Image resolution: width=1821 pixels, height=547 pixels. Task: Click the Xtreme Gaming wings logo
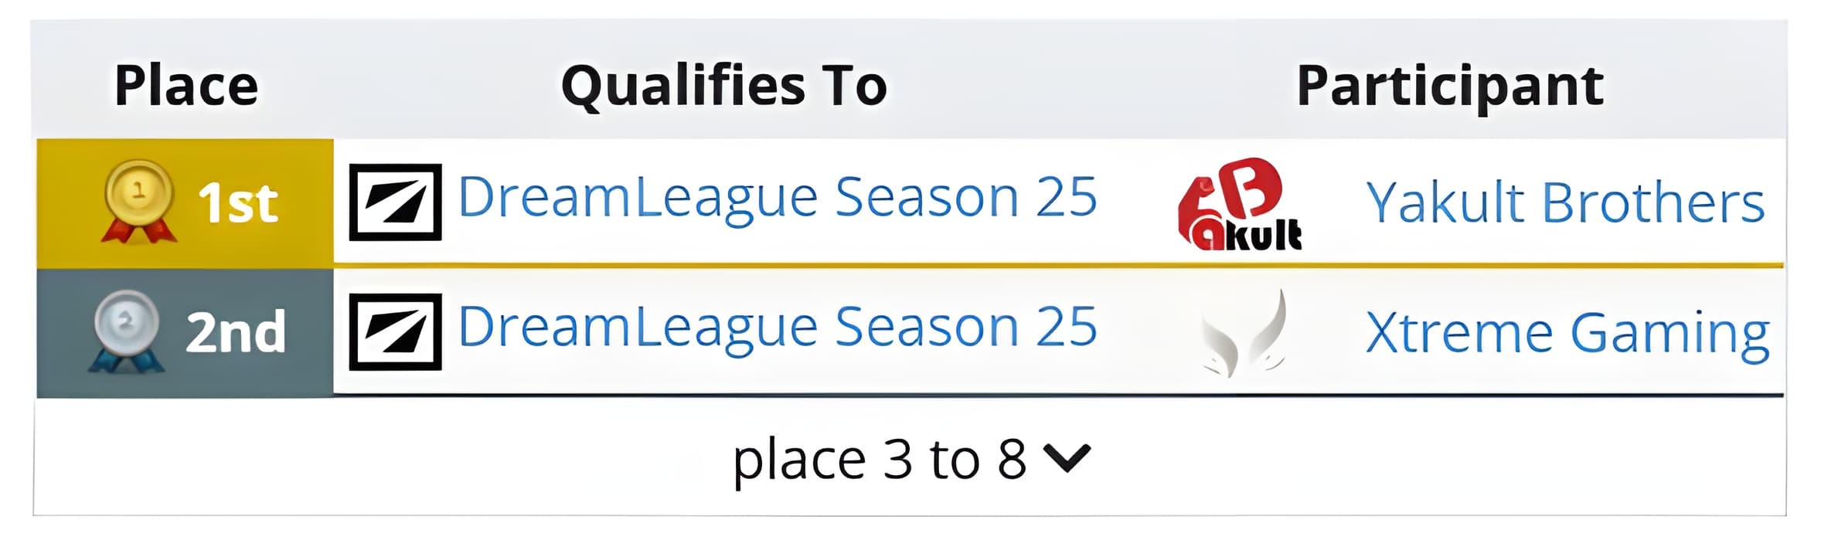[x=1244, y=333]
